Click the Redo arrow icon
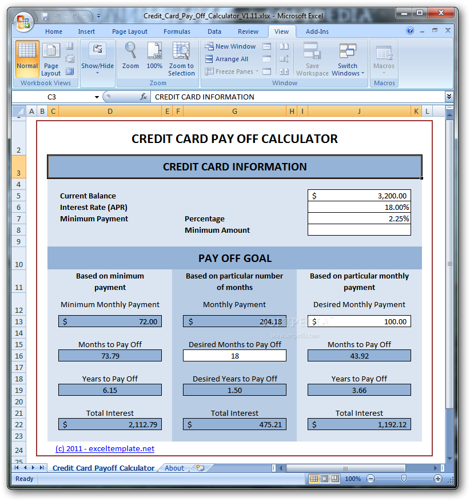The width and height of the screenshot is (470, 501). [x=75, y=16]
